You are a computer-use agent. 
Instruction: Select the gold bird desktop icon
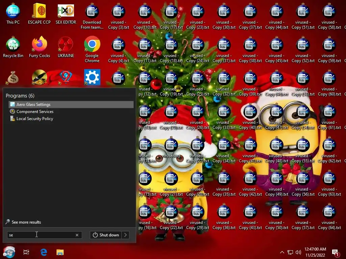[x=39, y=77]
